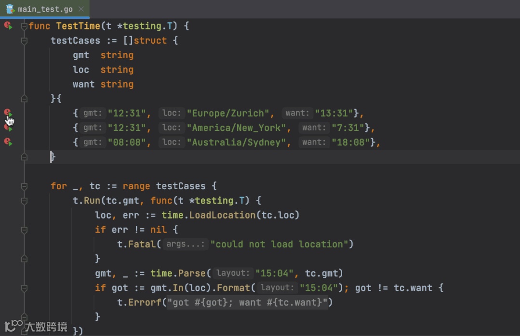Click the TestTime function name
The height and width of the screenshot is (336, 520).
(78, 26)
